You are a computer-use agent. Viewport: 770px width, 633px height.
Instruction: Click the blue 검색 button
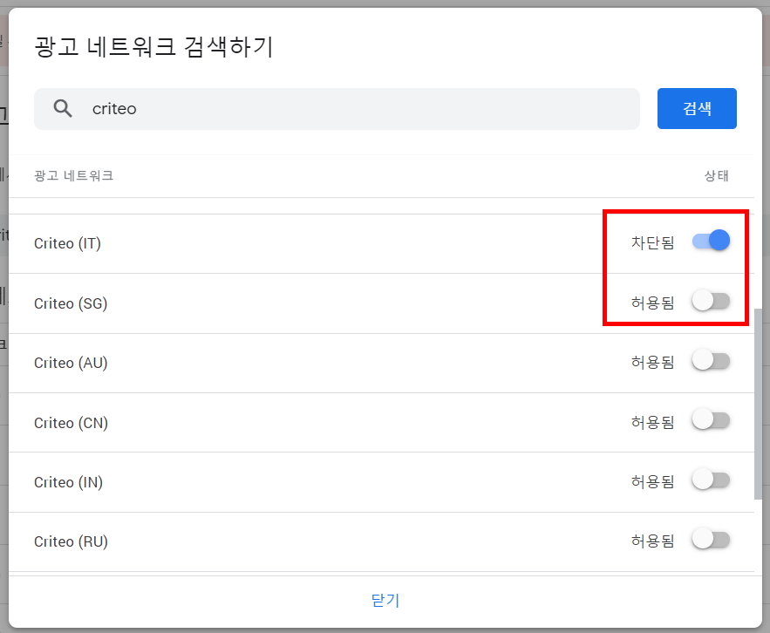(x=697, y=108)
